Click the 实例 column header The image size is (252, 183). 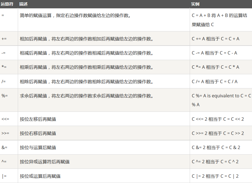click(x=195, y=4)
